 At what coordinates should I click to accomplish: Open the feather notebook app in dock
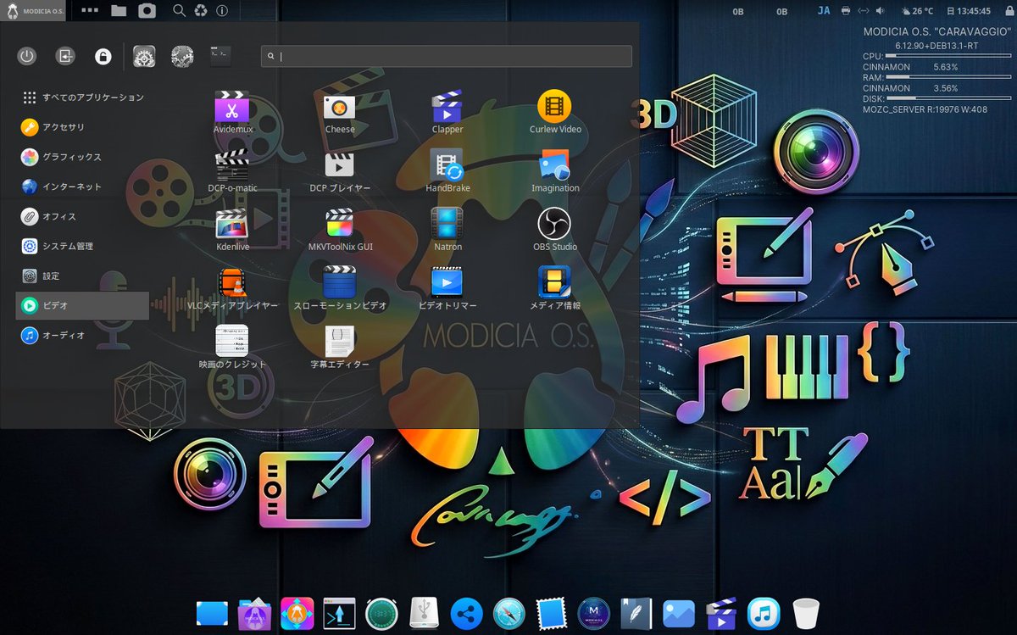(x=636, y=613)
